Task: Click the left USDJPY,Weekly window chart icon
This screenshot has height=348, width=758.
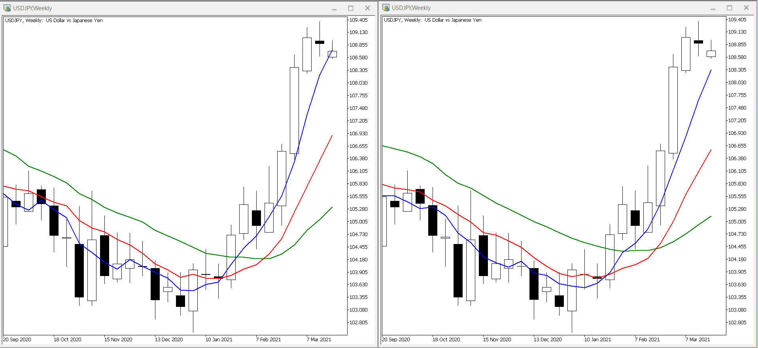Action: coord(7,8)
